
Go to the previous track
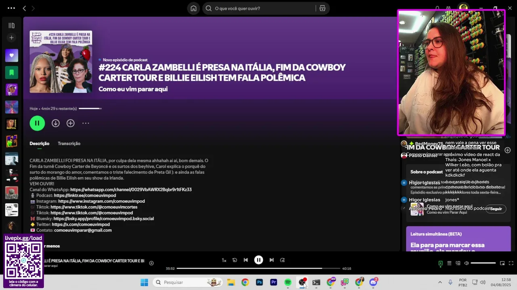pyautogui.click(x=246, y=260)
